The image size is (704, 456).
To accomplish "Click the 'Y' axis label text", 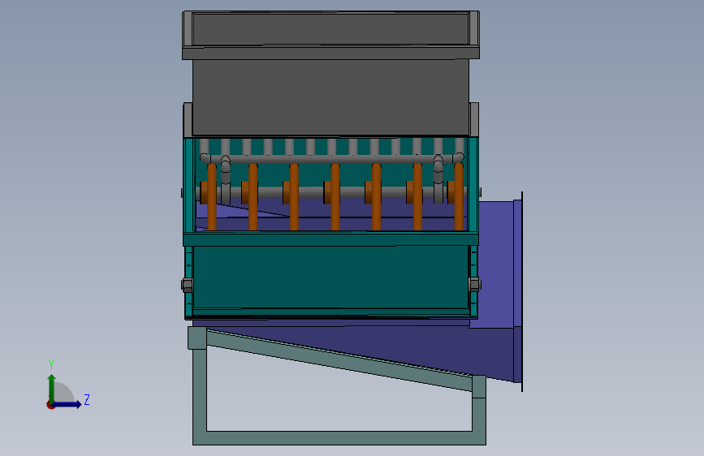I will (x=51, y=365).
